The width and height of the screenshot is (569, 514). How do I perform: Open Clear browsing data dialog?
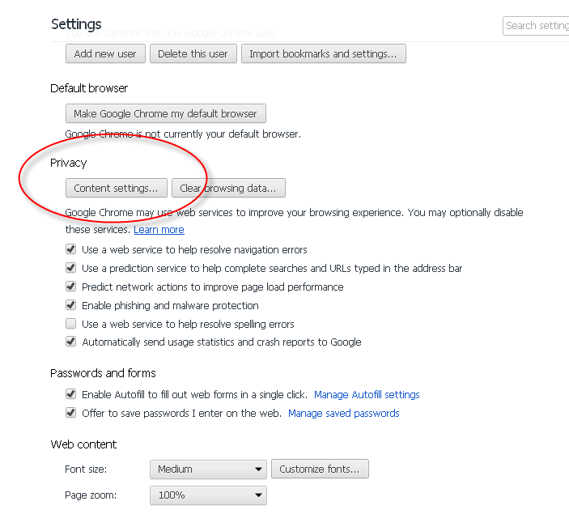click(228, 188)
